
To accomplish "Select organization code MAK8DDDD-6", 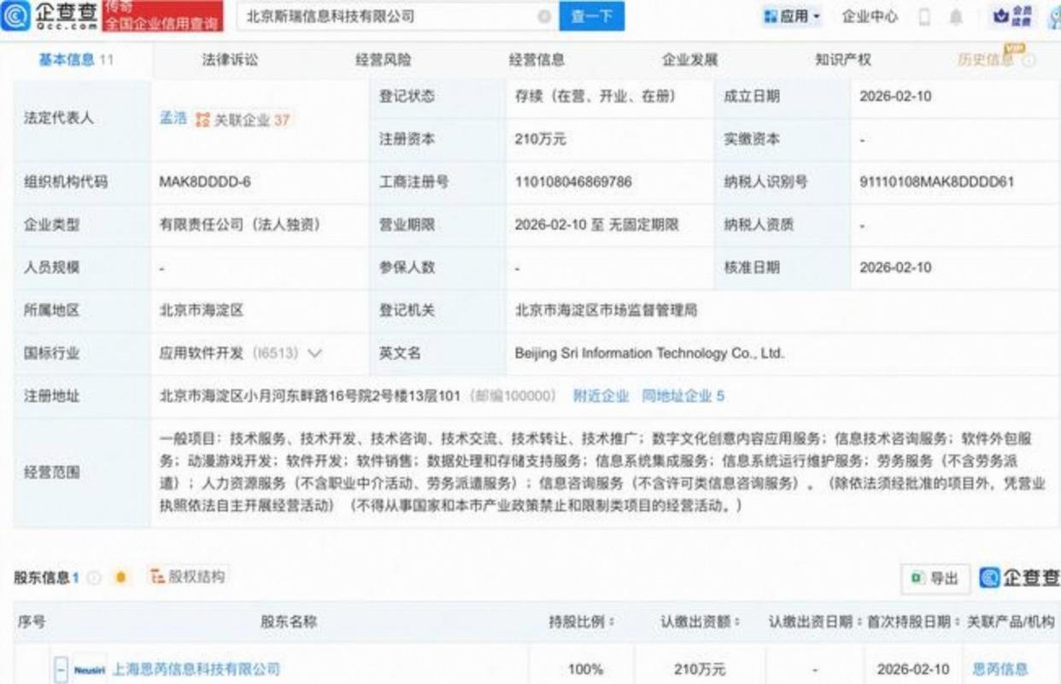I will pos(205,182).
